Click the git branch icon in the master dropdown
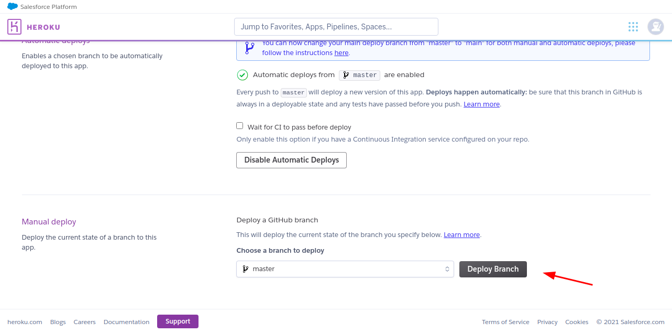The image size is (672, 333). (x=245, y=269)
